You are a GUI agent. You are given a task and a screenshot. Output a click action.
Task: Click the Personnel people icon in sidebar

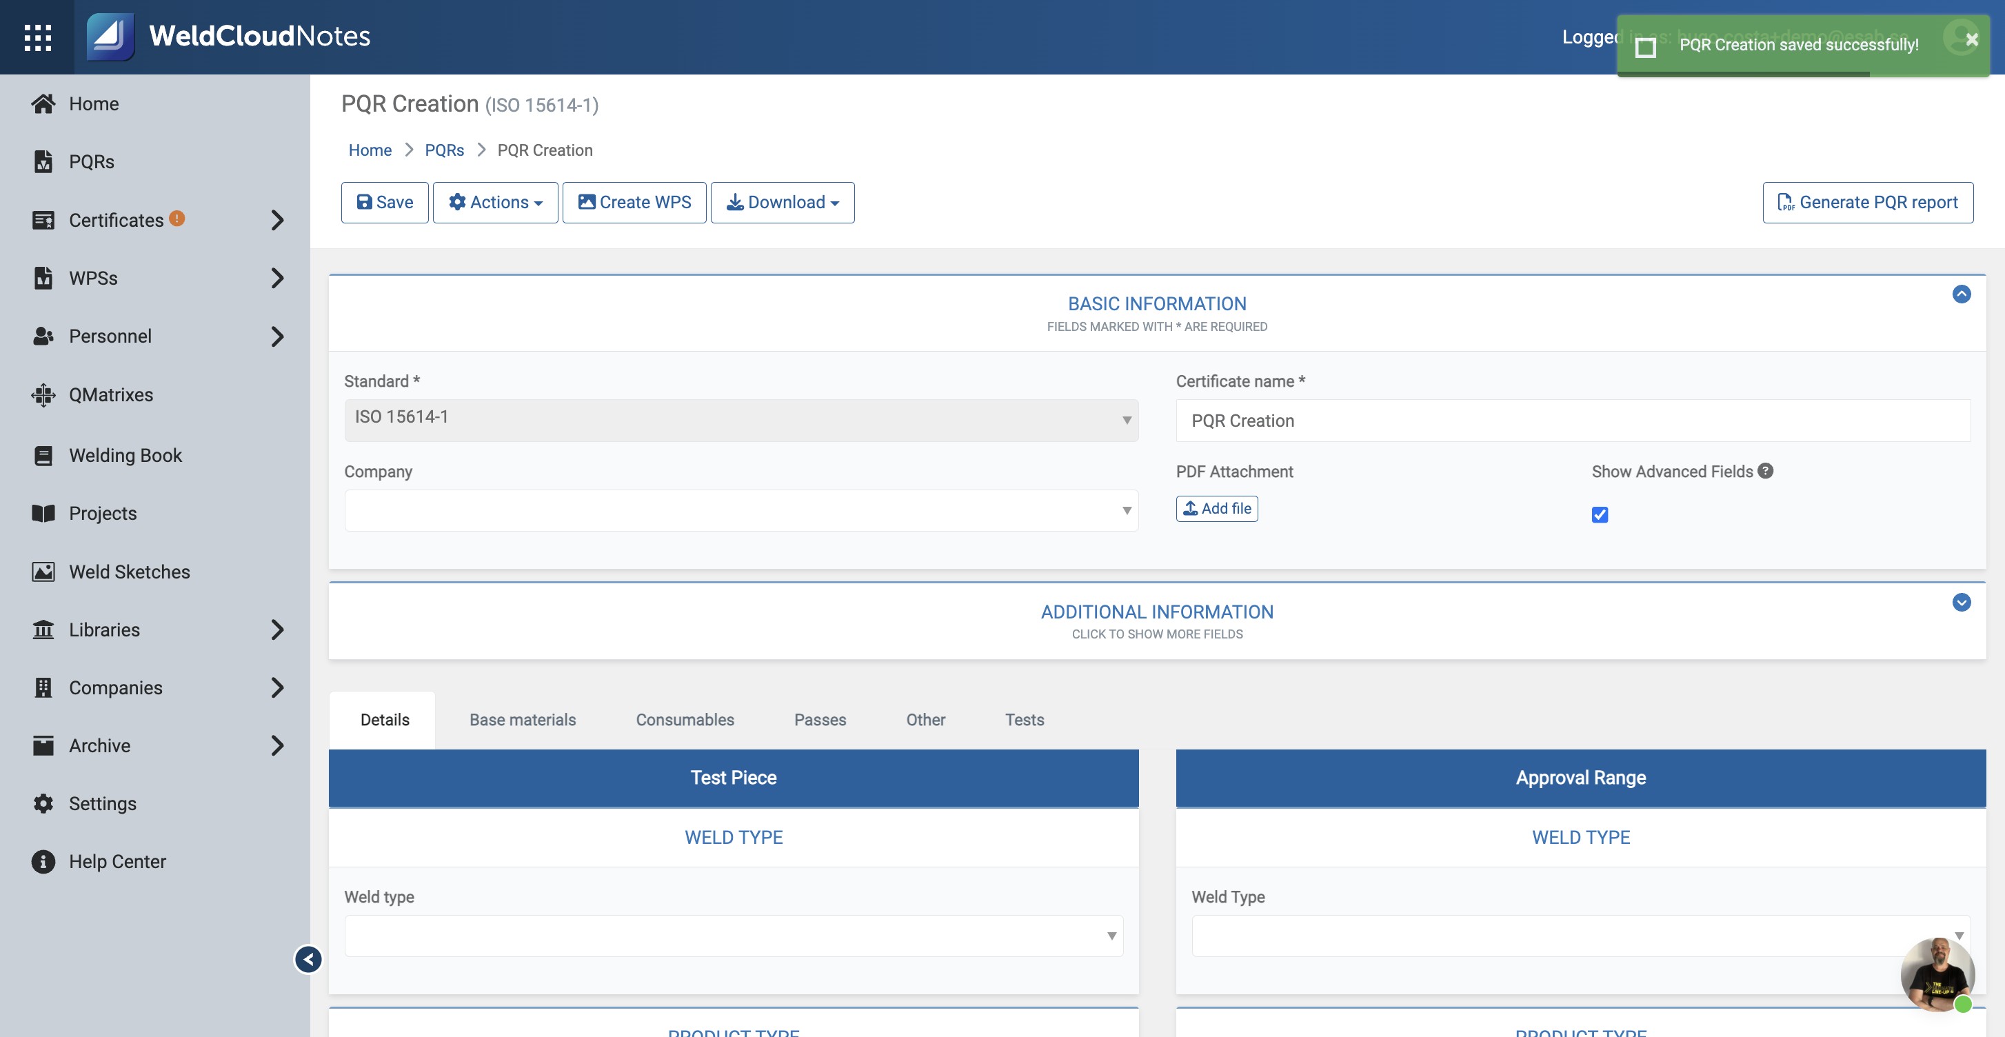click(43, 336)
